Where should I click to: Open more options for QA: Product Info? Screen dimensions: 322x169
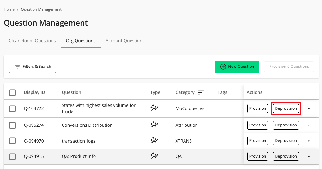(x=308, y=156)
